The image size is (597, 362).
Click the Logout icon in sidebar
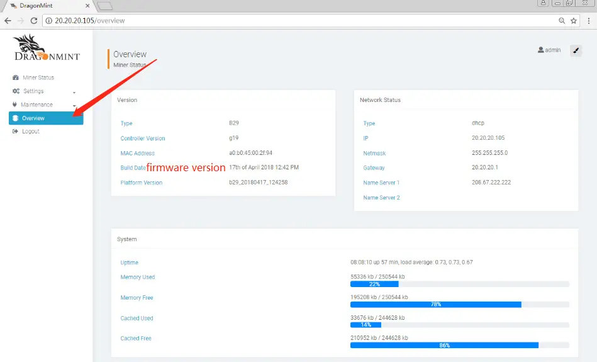point(15,131)
